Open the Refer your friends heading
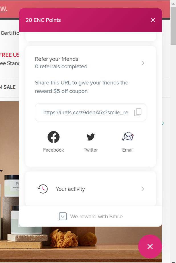 (x=57, y=59)
